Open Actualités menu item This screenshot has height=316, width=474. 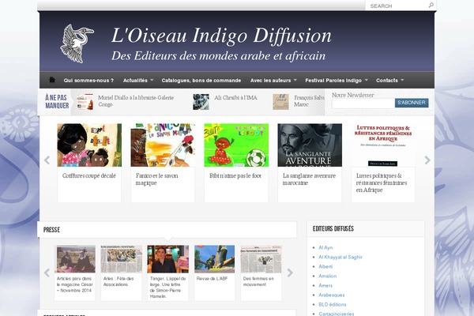point(135,81)
